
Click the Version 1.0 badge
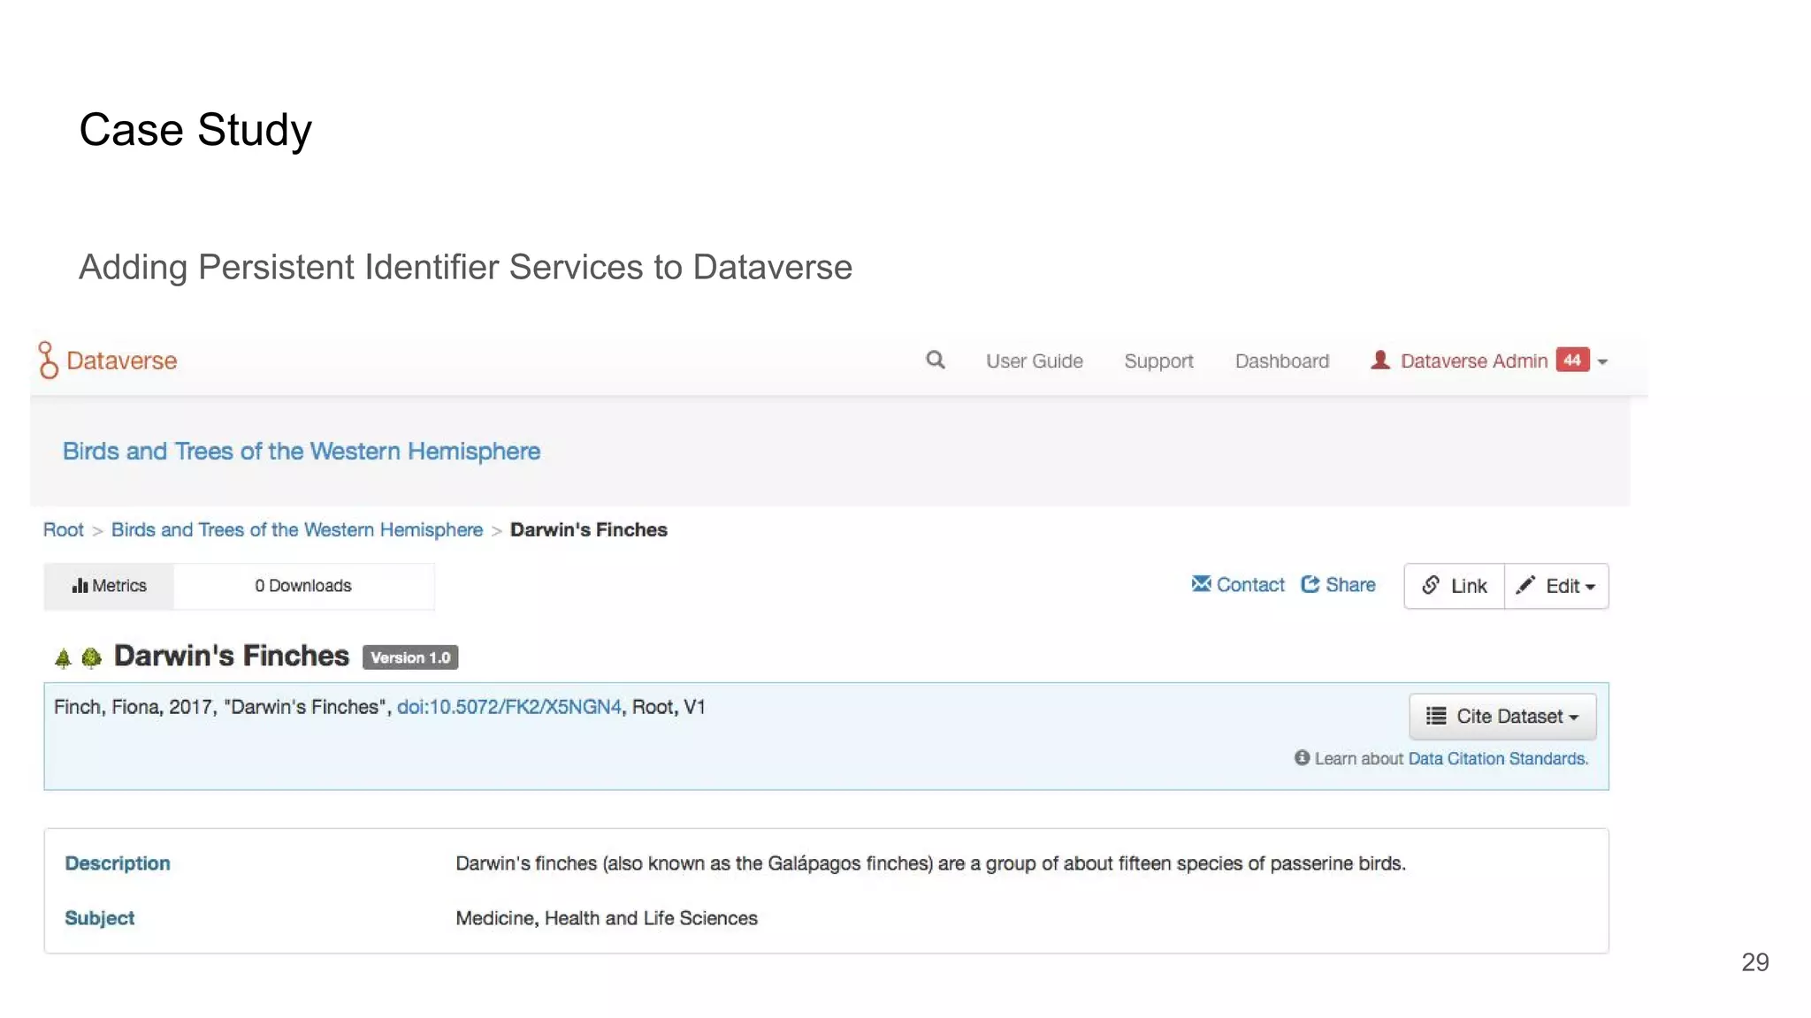[410, 657]
